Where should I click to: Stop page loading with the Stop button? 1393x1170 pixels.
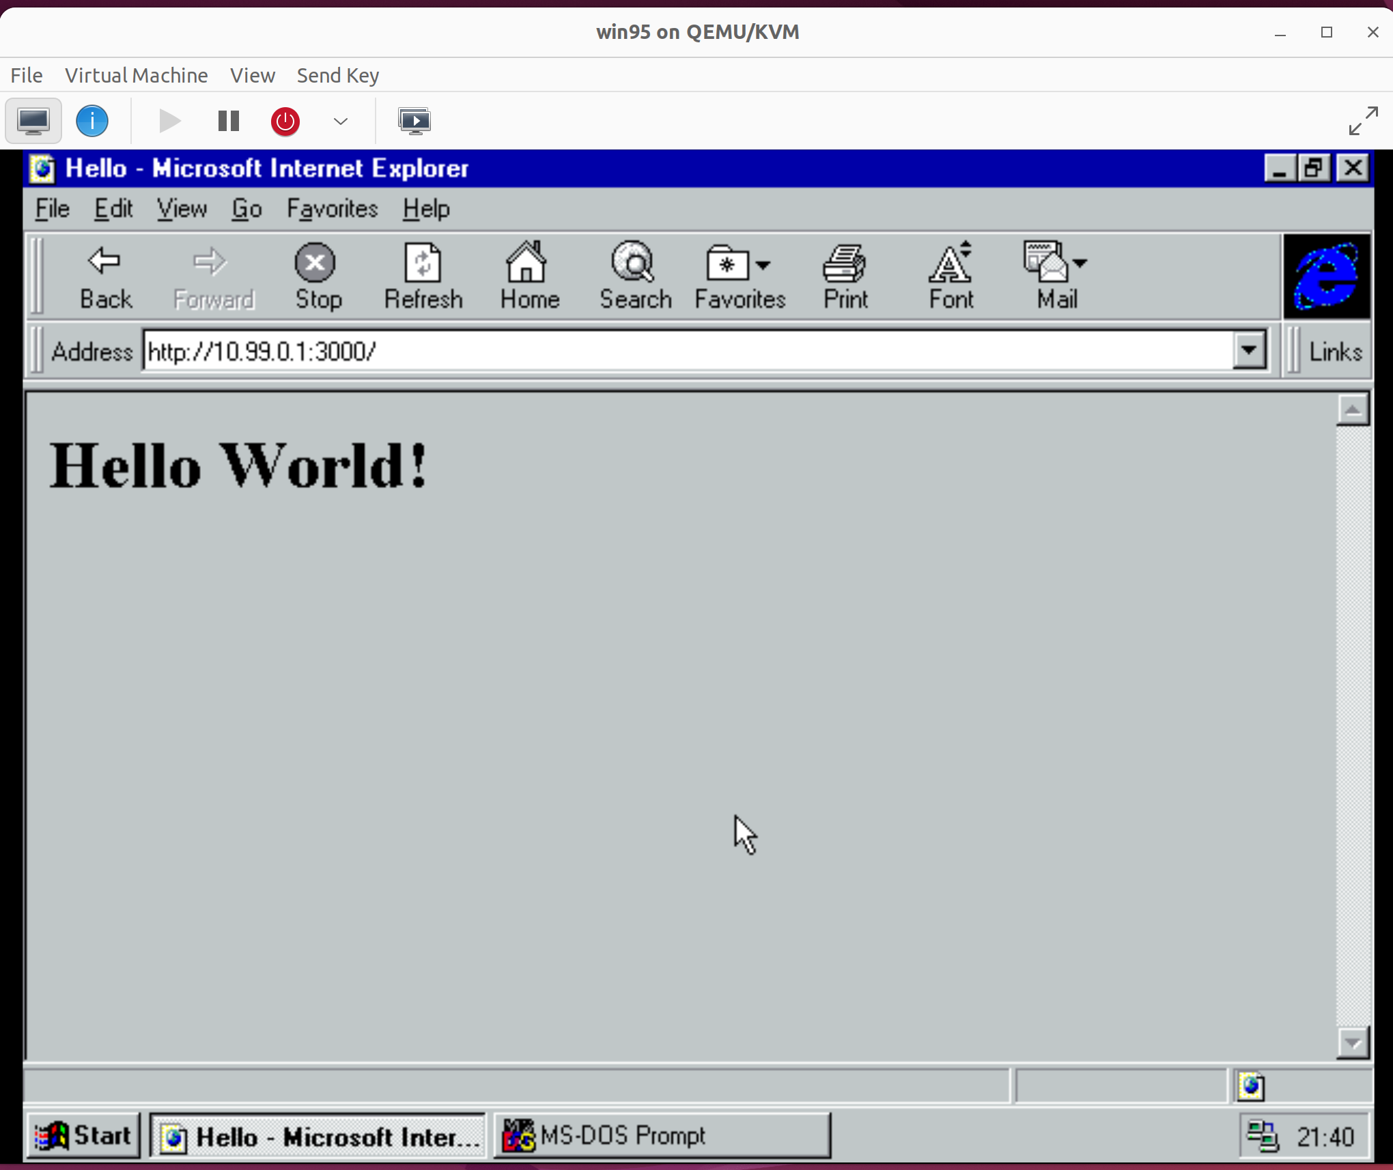[x=318, y=278]
